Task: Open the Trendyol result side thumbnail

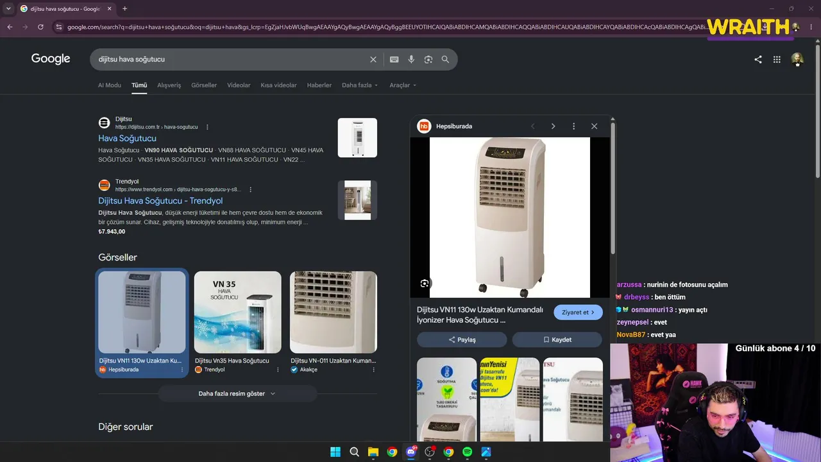Action: (x=357, y=200)
